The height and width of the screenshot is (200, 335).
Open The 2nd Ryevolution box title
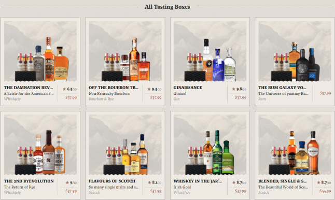(x=29, y=181)
